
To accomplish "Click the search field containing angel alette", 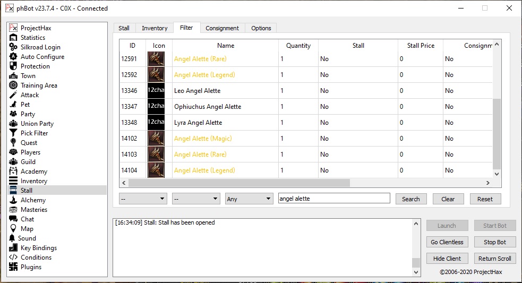I will tap(334, 199).
